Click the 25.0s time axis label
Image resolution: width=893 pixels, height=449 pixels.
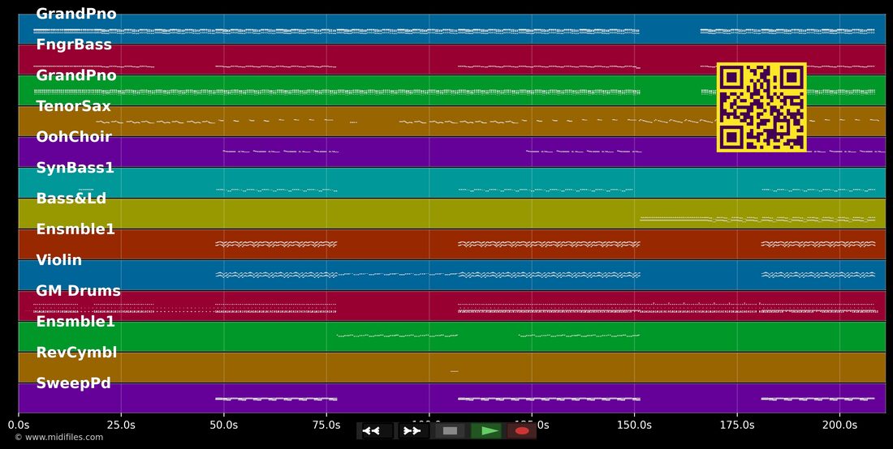tap(121, 425)
